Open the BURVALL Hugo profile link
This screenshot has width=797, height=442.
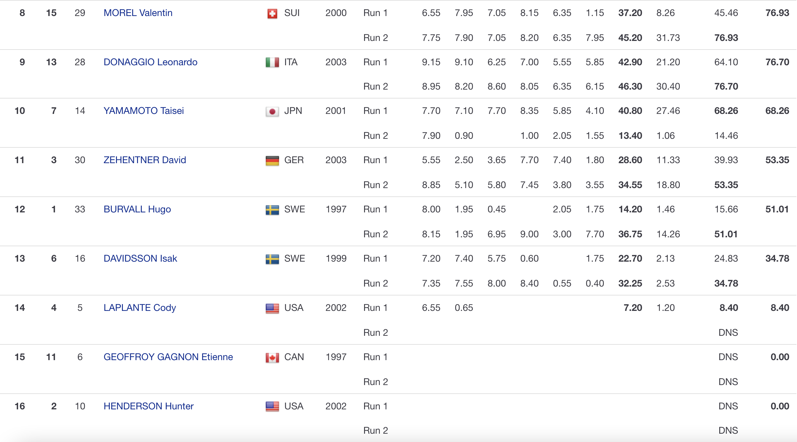pos(137,209)
